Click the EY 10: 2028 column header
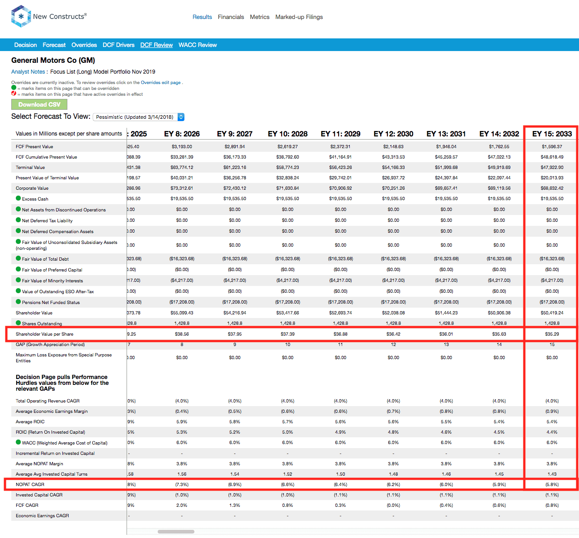Screen dimensions: 579x538 pyautogui.click(x=287, y=134)
